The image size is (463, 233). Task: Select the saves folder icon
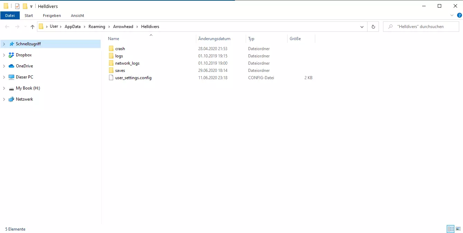click(x=111, y=71)
